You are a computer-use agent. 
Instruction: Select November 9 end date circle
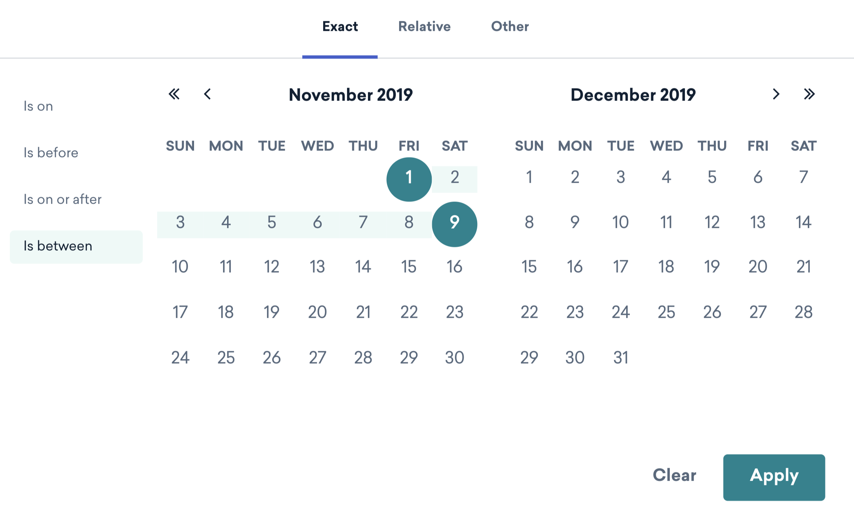click(x=455, y=224)
